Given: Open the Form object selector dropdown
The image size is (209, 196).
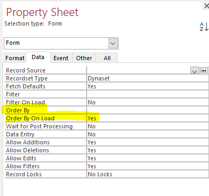Looking at the screenshot, I should pos(113,43).
